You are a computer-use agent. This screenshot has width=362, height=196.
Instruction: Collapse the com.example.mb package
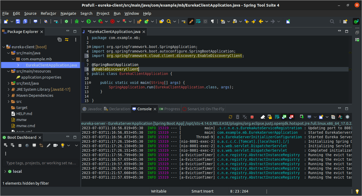click(x=13, y=59)
